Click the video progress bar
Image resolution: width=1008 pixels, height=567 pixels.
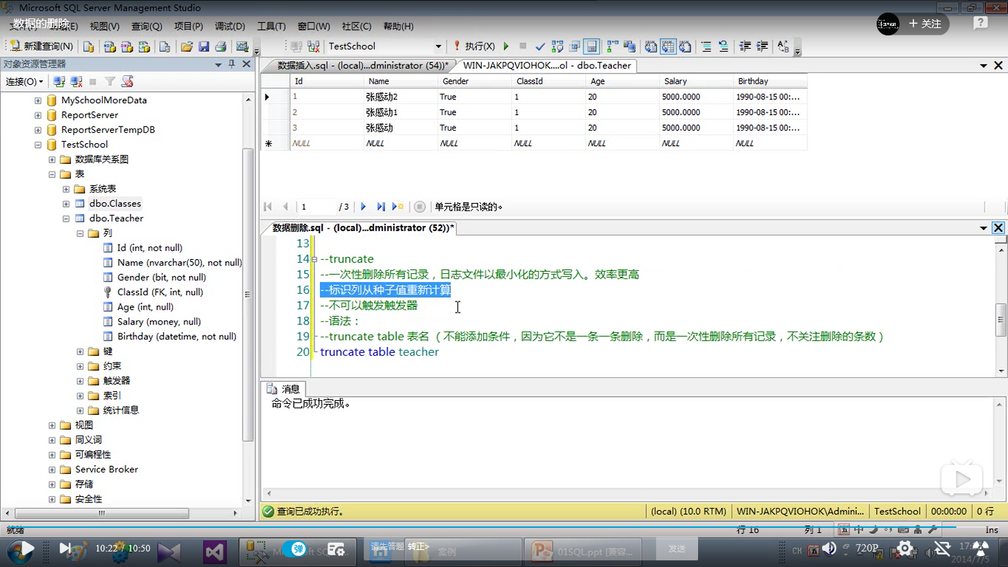click(504, 528)
